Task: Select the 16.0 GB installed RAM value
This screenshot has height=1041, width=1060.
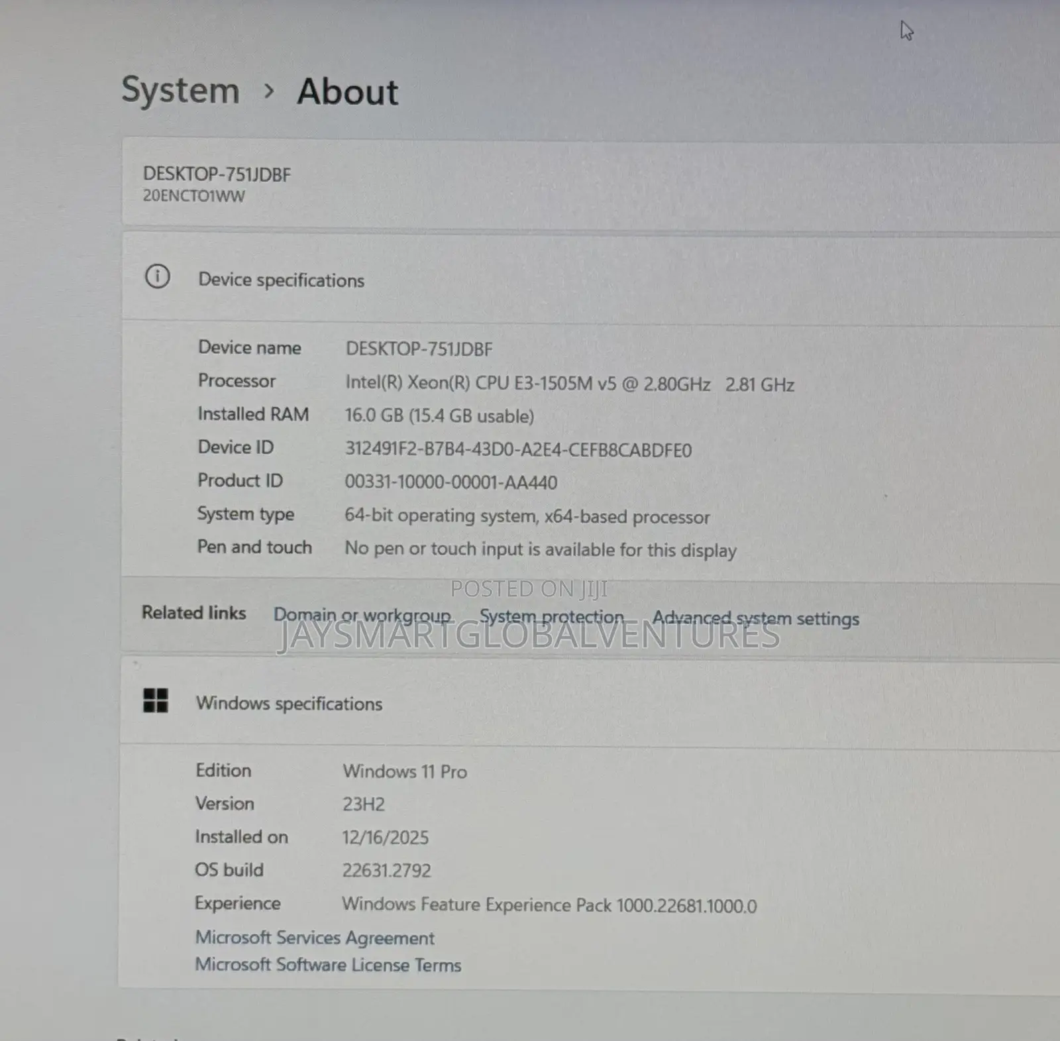Action: click(439, 416)
